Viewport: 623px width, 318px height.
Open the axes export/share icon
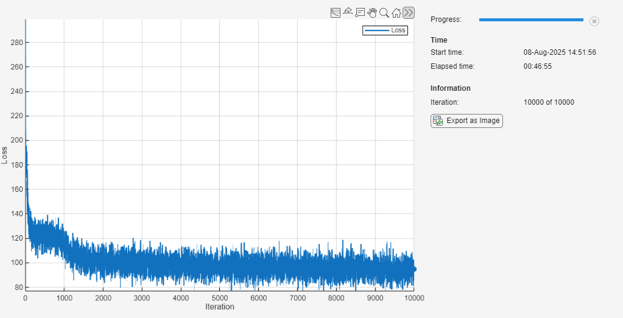[x=348, y=12]
